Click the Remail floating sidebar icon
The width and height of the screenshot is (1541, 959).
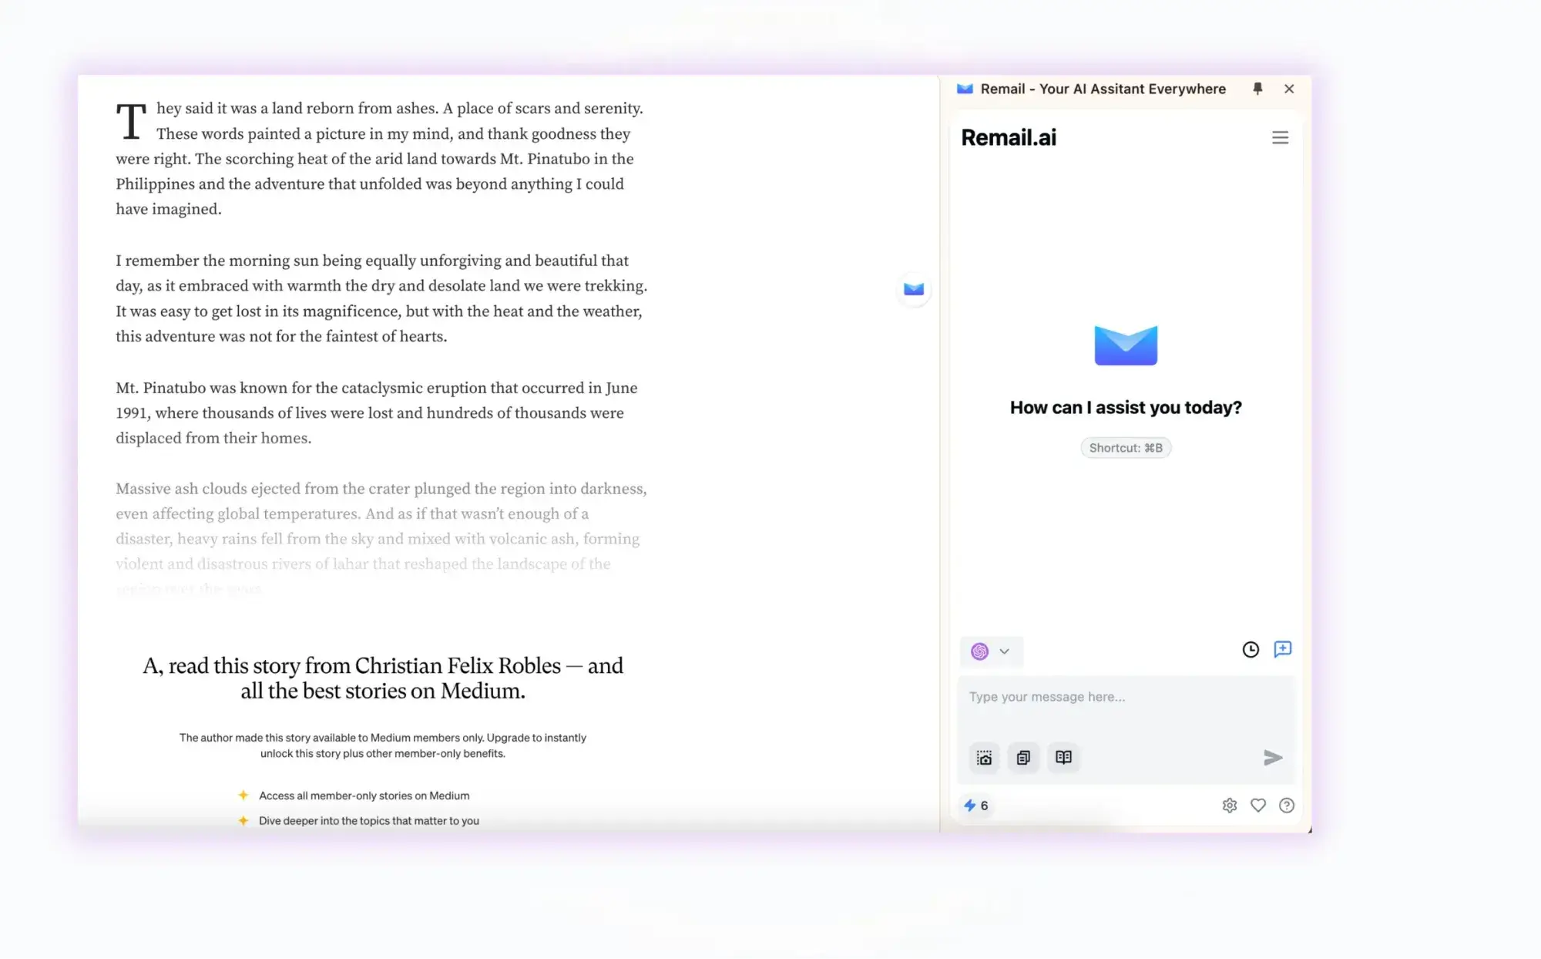tap(913, 289)
